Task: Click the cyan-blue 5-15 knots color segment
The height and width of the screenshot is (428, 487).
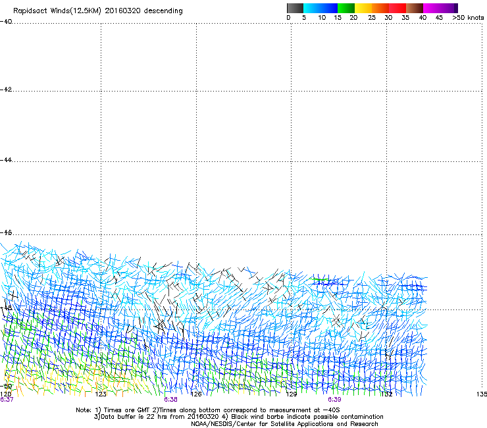Action: [320, 8]
